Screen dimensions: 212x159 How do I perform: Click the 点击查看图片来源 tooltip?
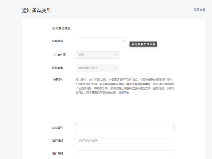coord(143,44)
